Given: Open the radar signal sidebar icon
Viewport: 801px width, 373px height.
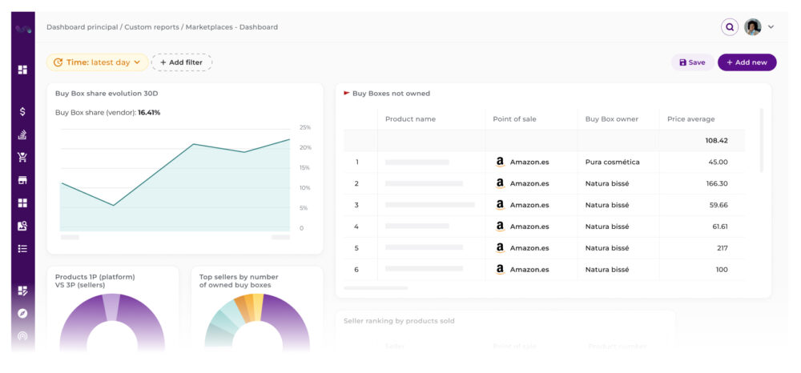Looking at the screenshot, I should click(x=22, y=335).
